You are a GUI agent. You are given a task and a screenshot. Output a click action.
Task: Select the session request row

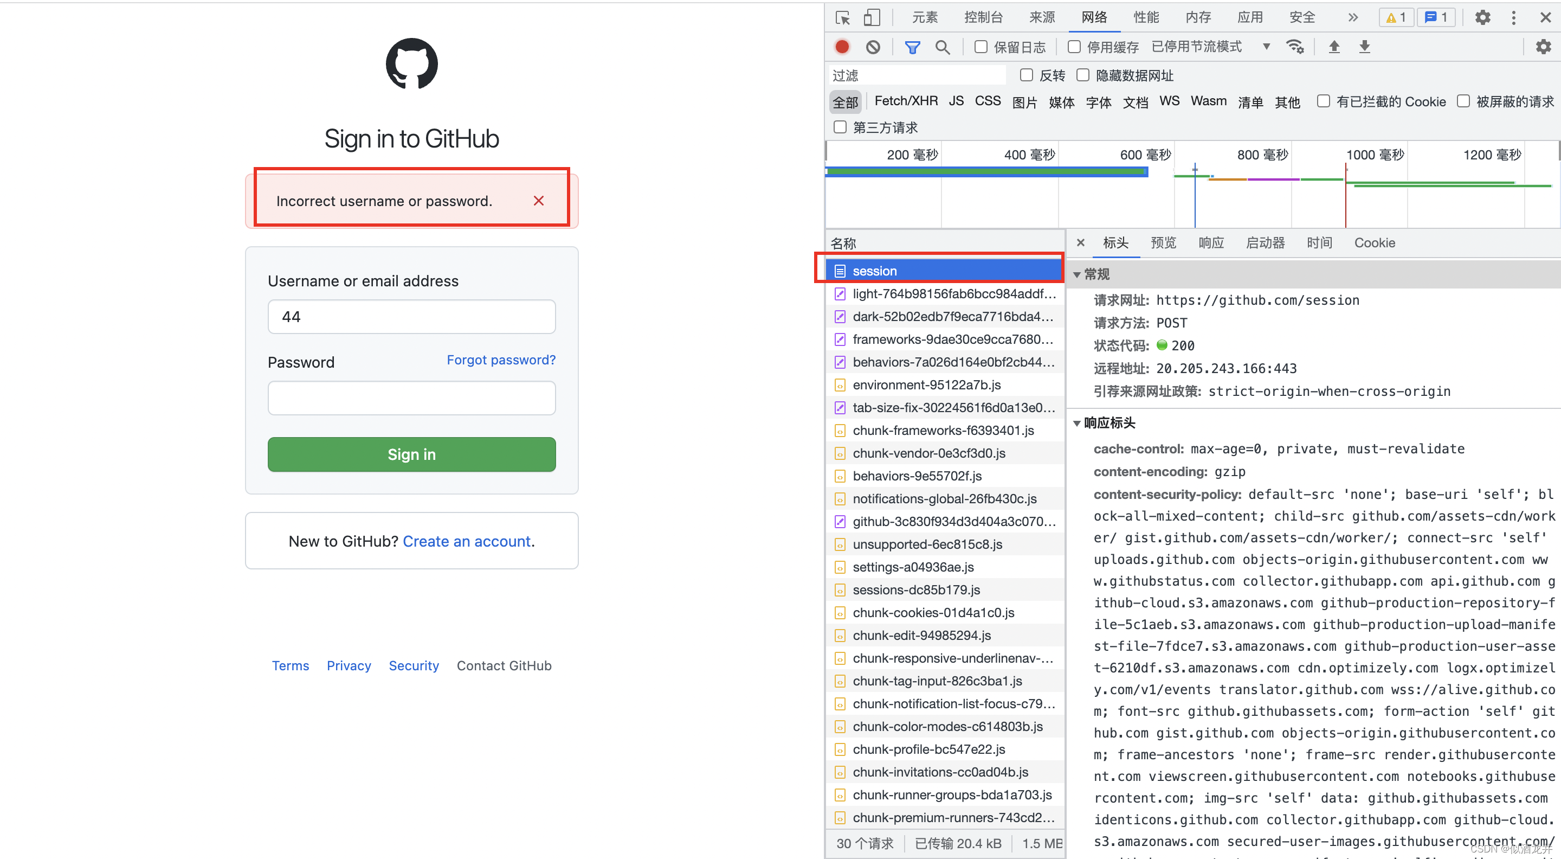click(x=944, y=271)
